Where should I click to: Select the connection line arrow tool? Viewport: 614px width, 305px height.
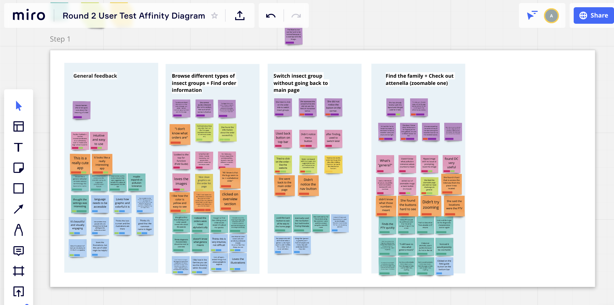(19, 209)
